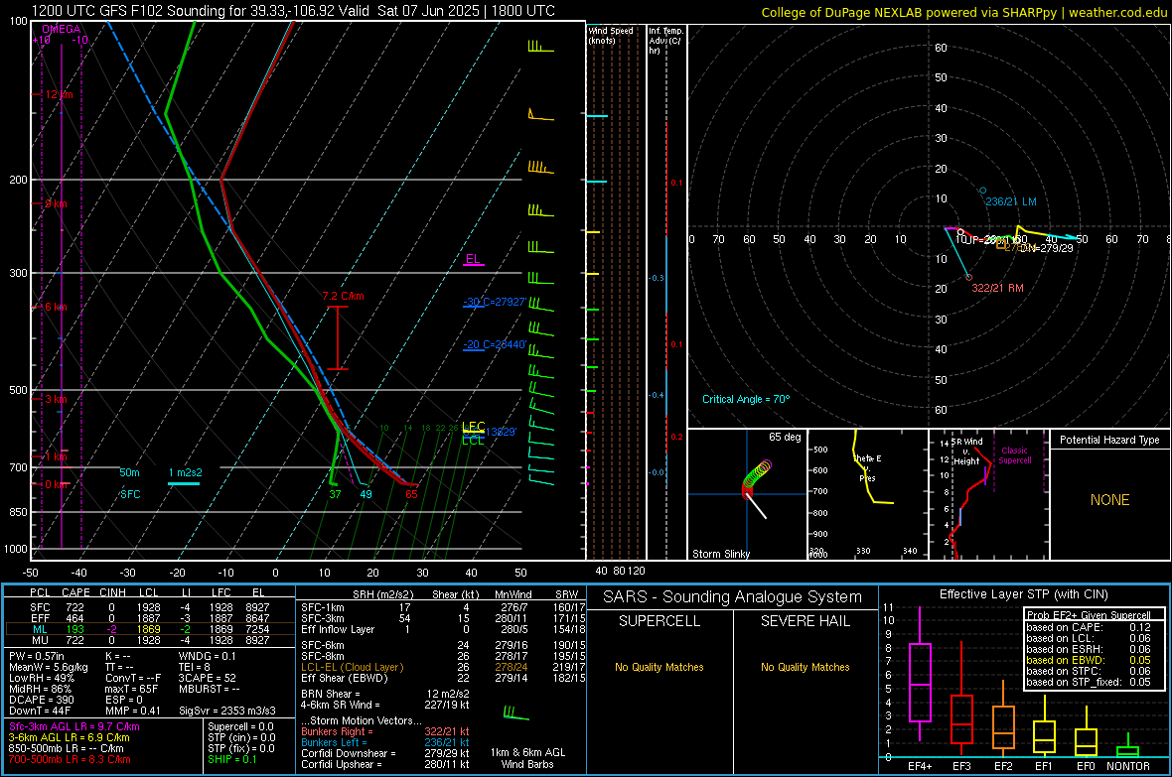Image resolution: width=1172 pixels, height=777 pixels.
Task: Click the -20 C=28440' height label
Action: [x=495, y=344]
